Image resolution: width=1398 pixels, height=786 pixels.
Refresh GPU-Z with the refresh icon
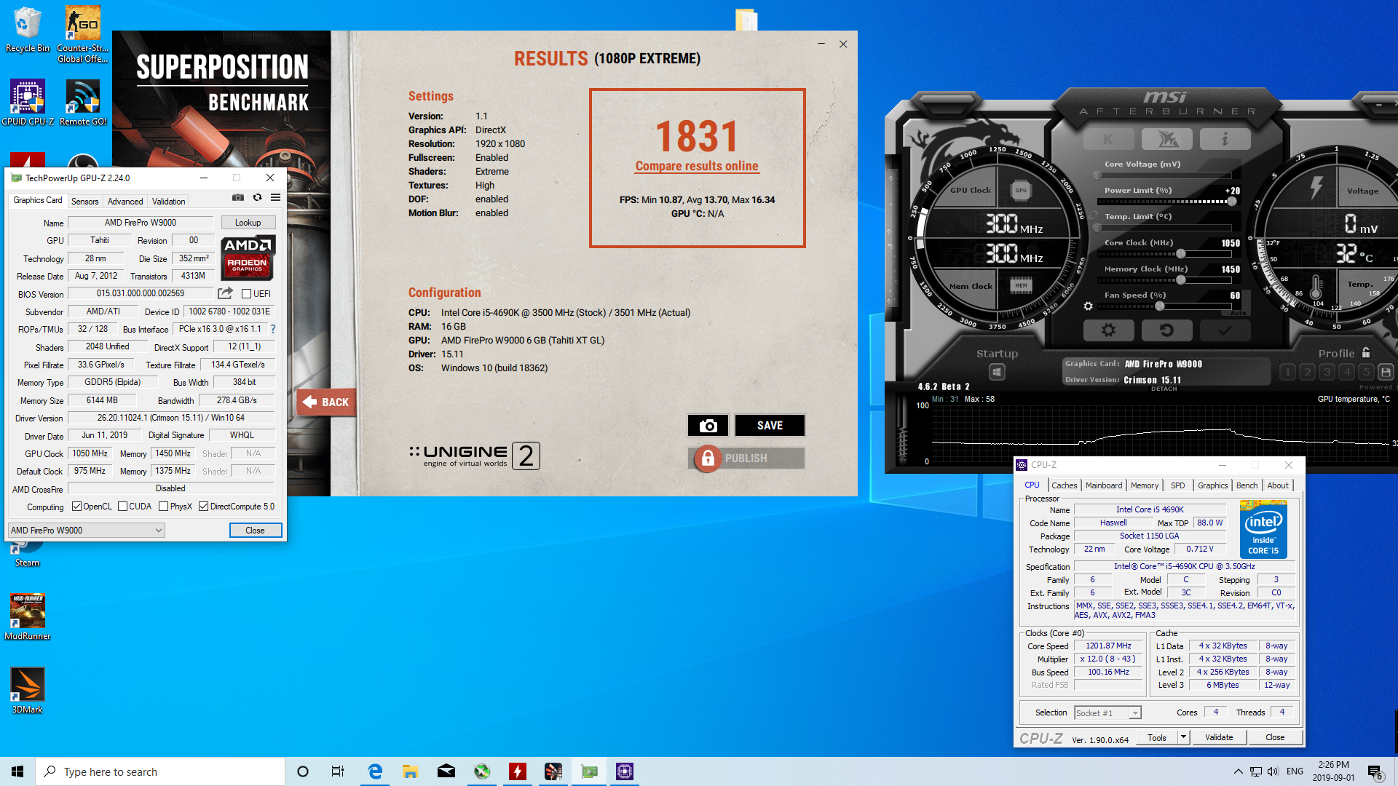click(x=257, y=197)
